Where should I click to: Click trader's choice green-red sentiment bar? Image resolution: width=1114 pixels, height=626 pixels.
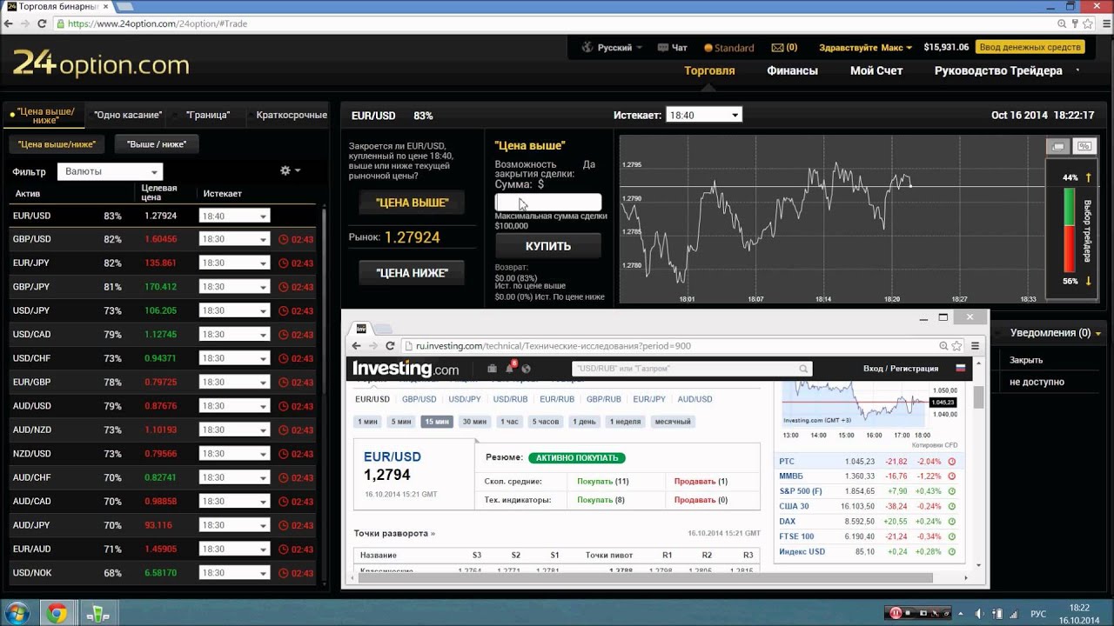[x=1070, y=230]
